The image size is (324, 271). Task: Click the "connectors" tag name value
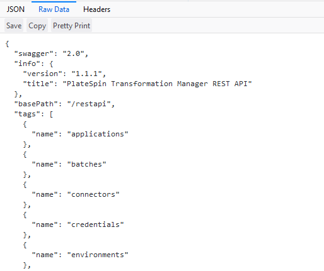click(93, 194)
